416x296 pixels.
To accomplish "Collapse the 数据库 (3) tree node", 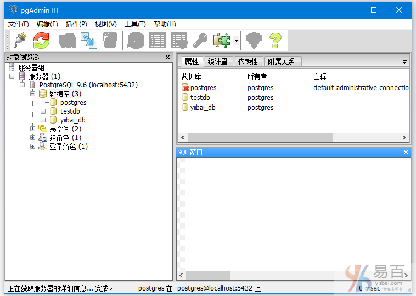I will pos(33,94).
